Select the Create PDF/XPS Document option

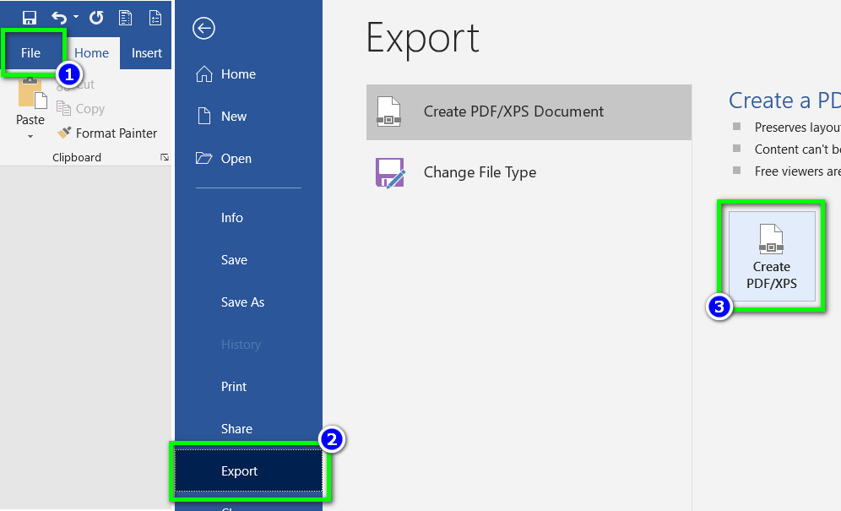529,111
